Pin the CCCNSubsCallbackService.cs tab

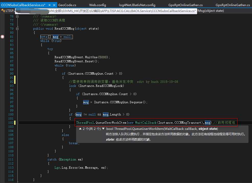pyautogui.click(x=49, y=5)
